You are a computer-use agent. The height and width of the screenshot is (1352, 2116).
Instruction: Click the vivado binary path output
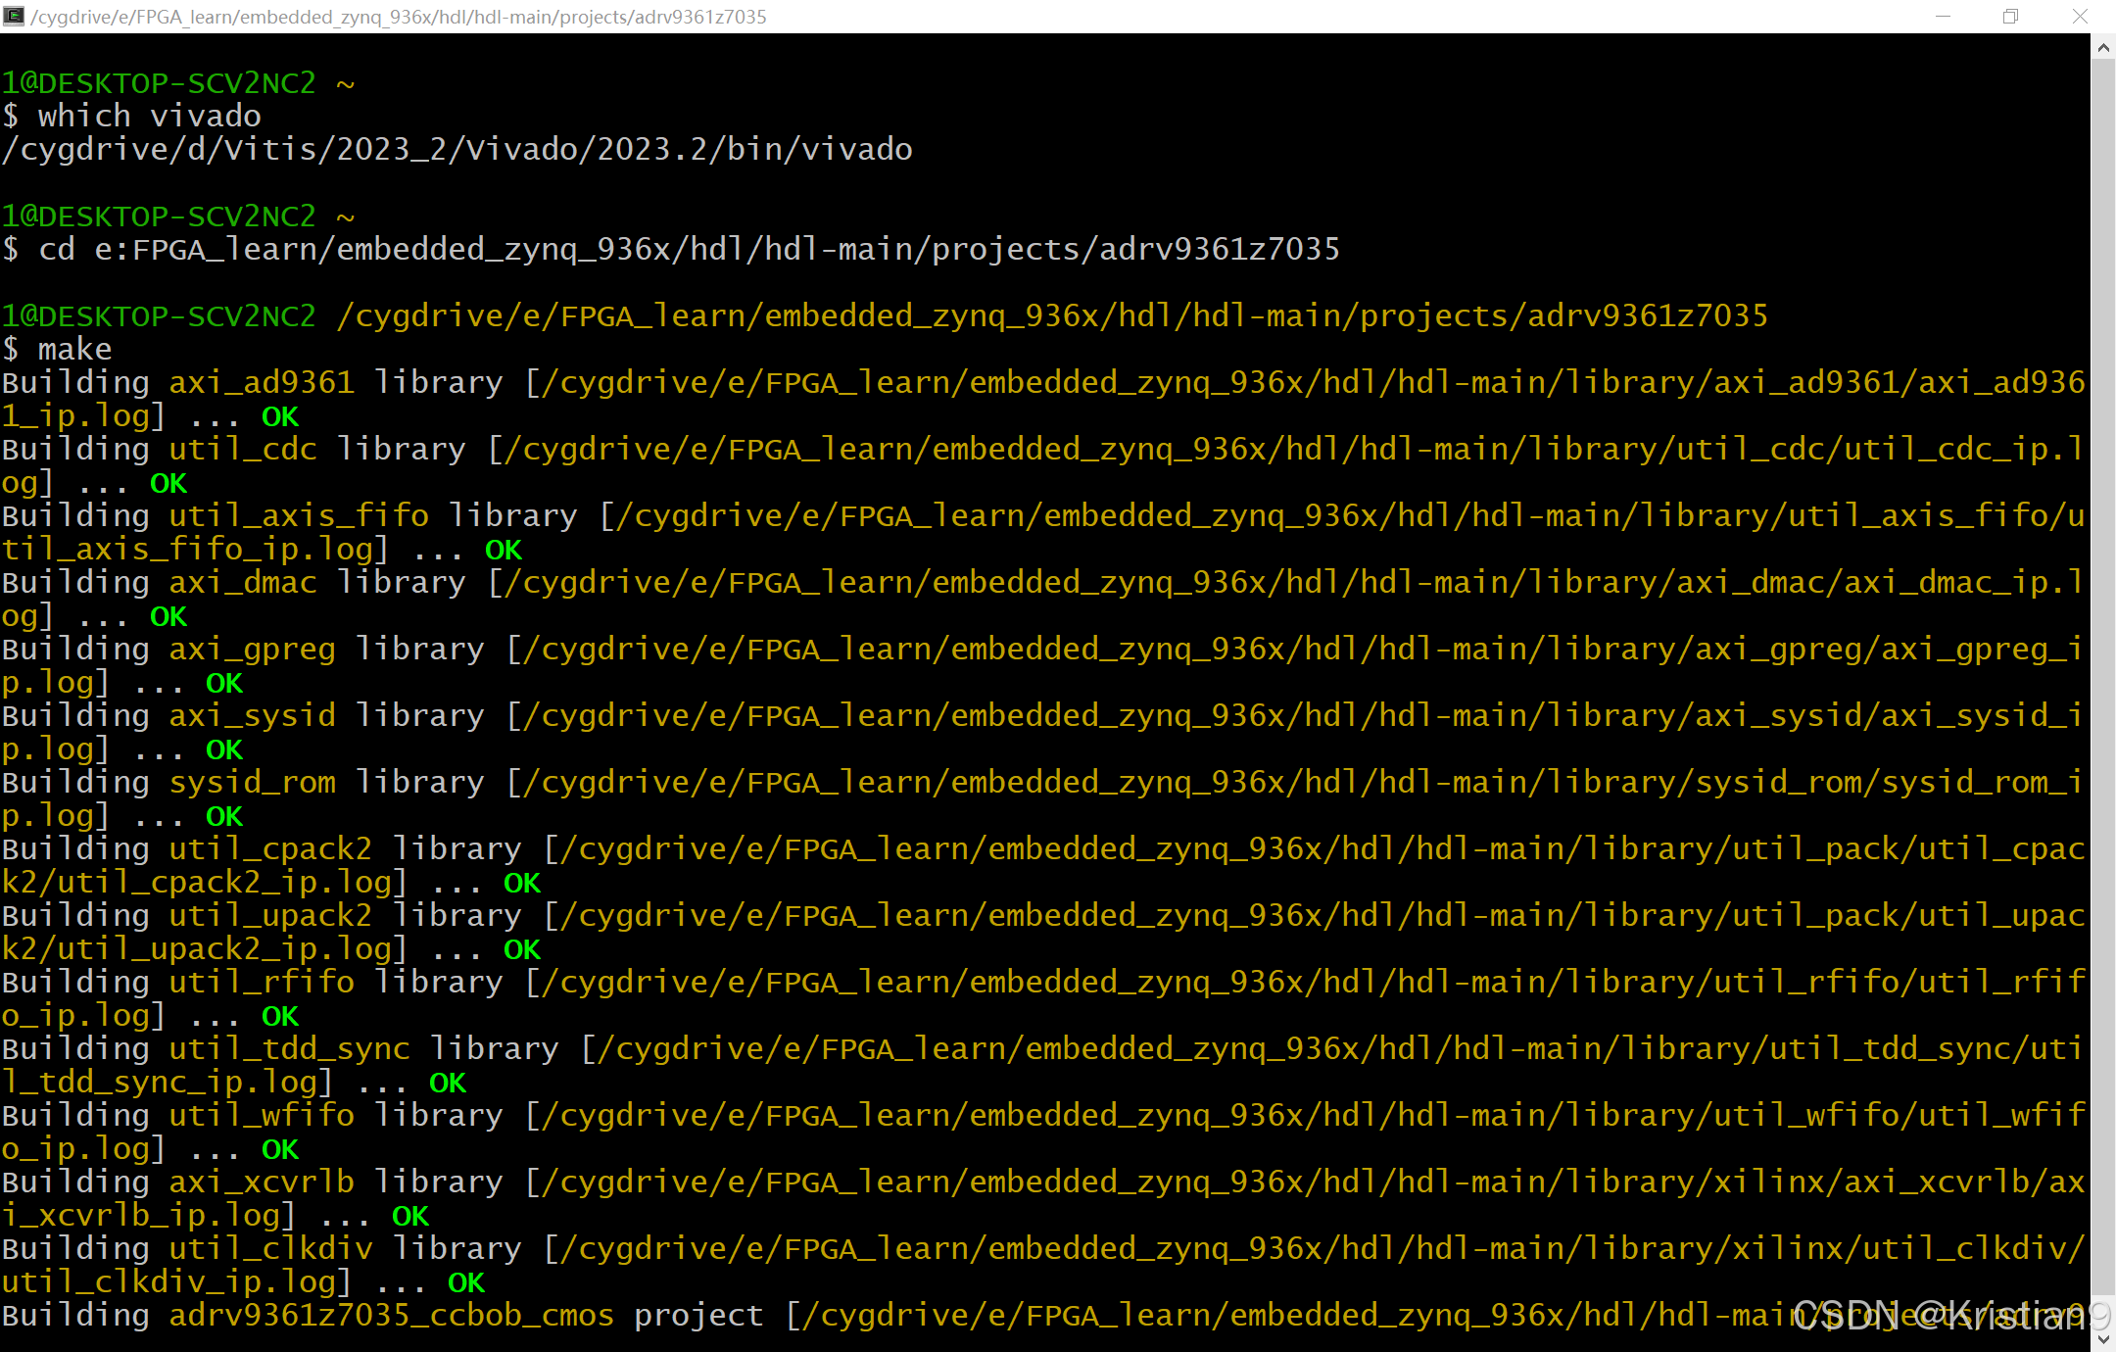[x=457, y=150]
